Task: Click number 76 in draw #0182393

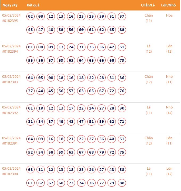Action: coord(122,91)
